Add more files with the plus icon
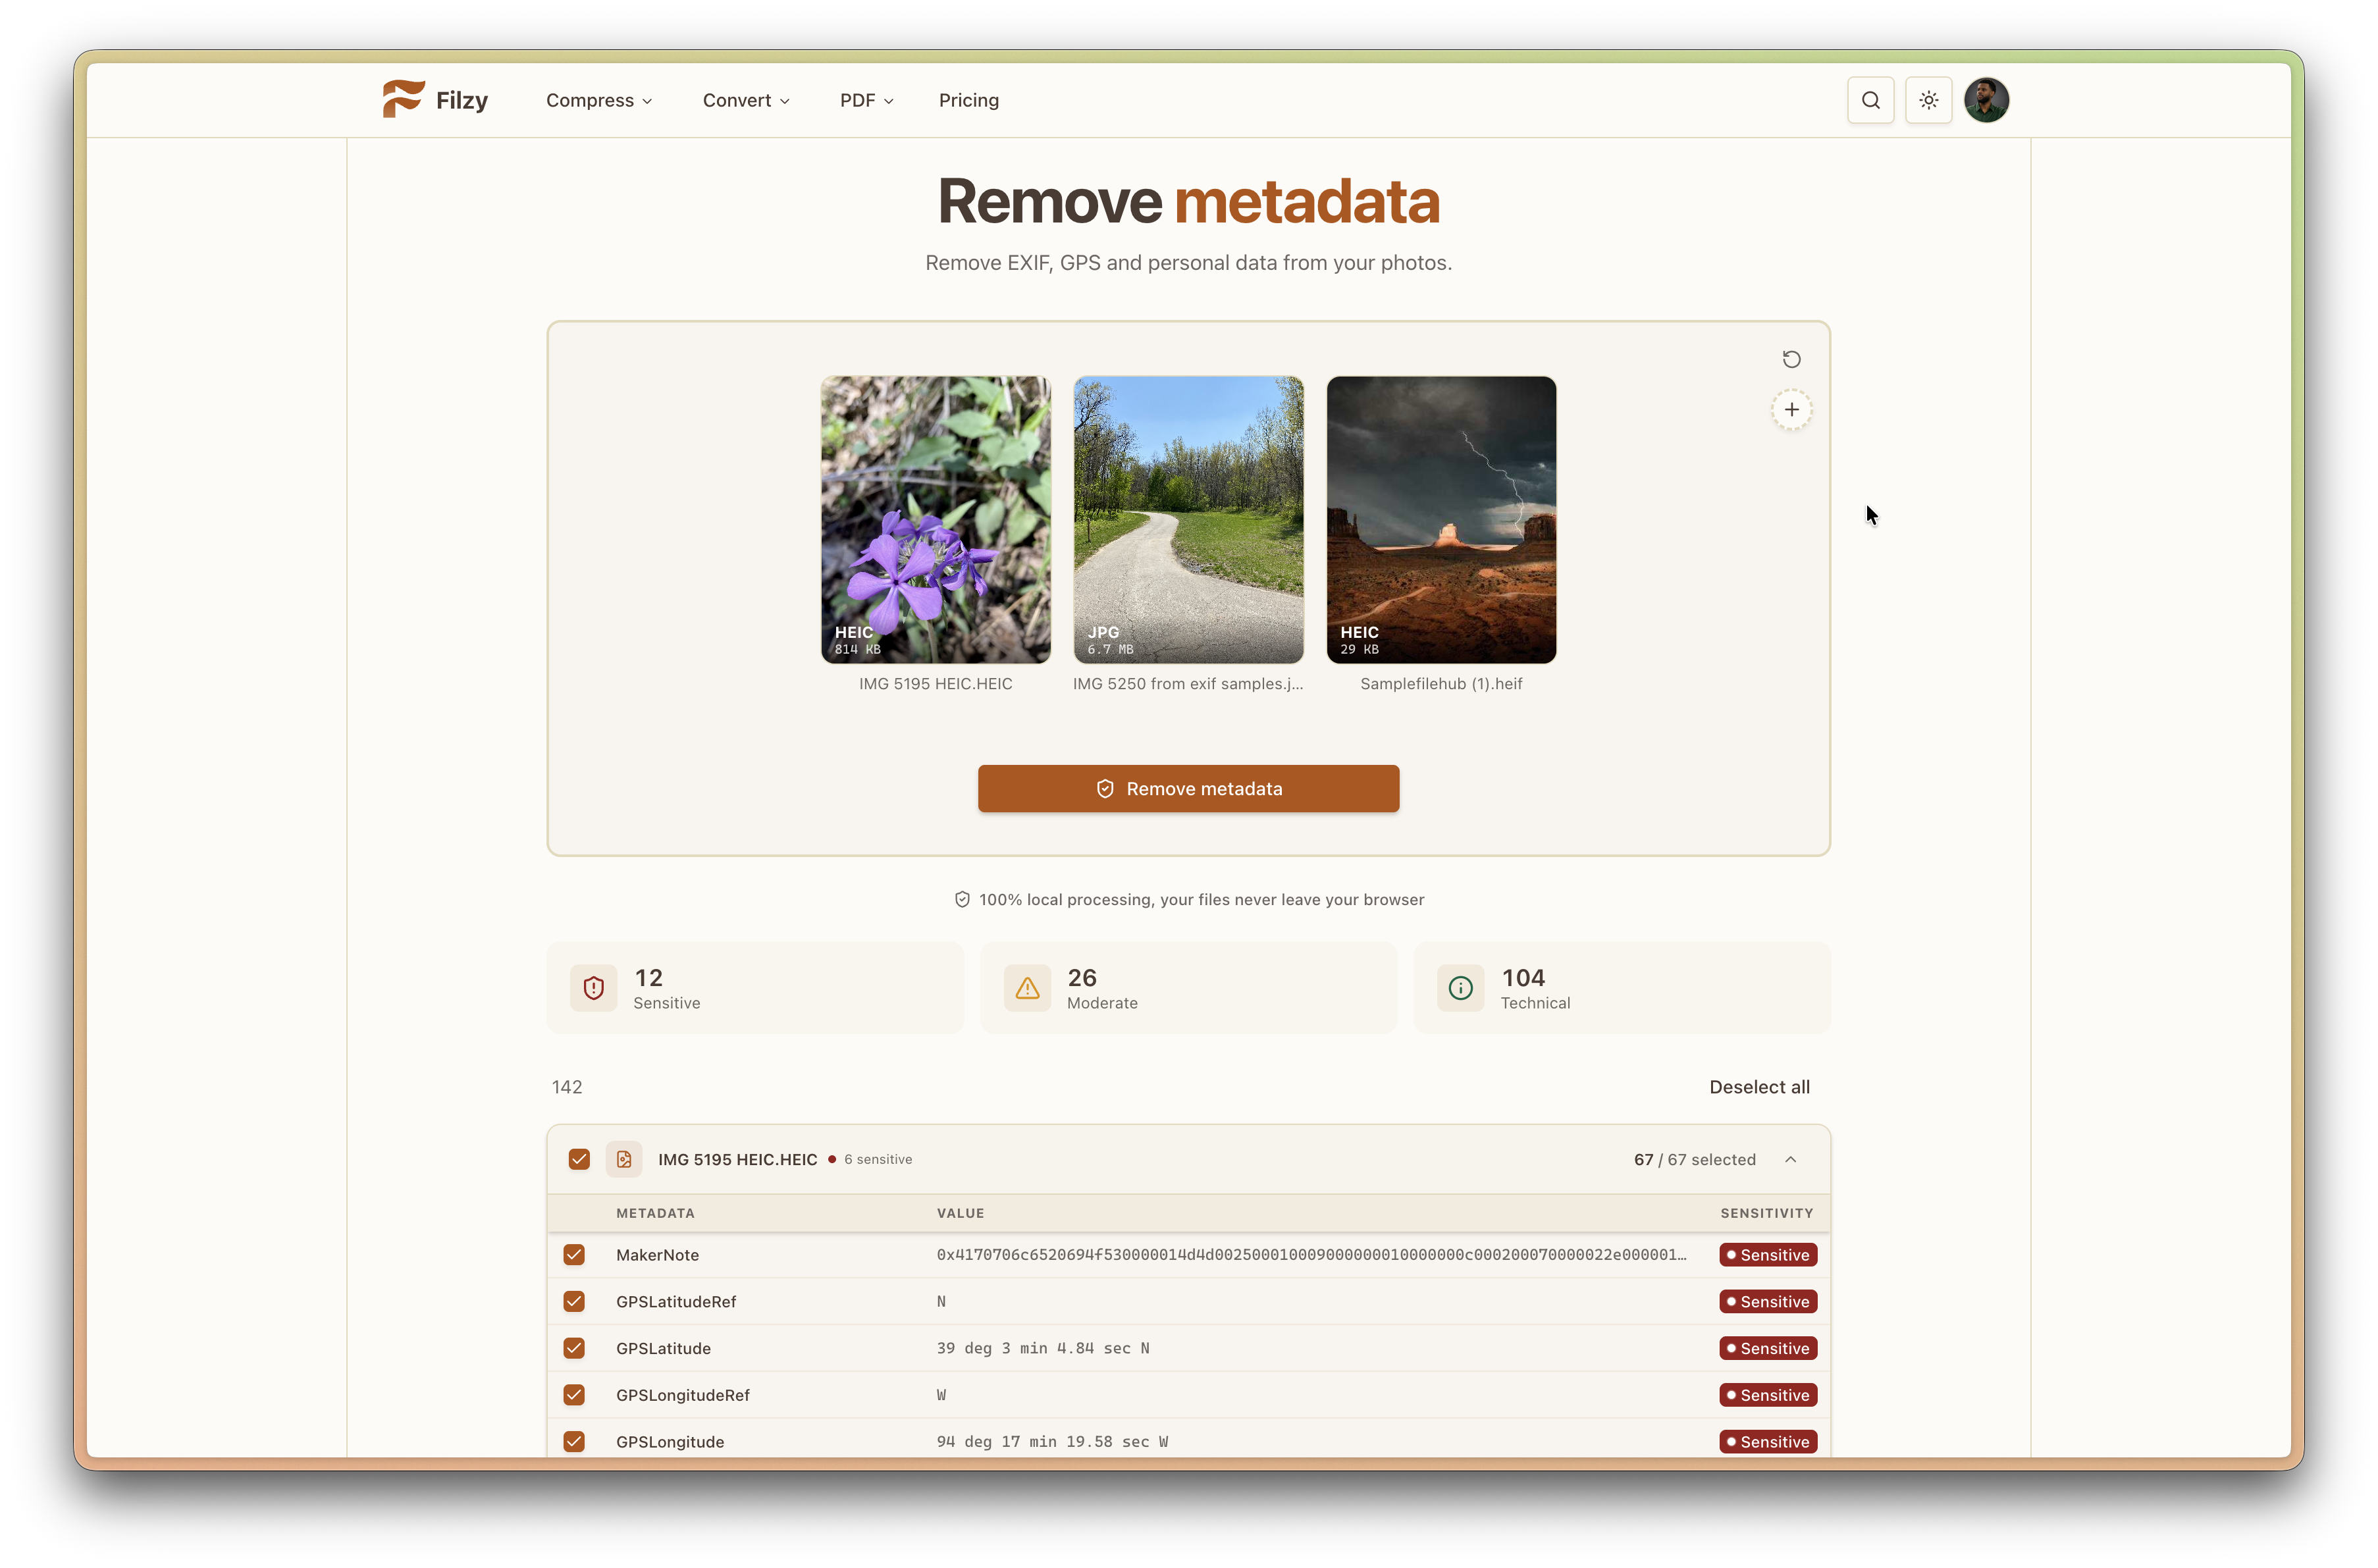This screenshot has width=2378, height=1568. tap(1791, 410)
